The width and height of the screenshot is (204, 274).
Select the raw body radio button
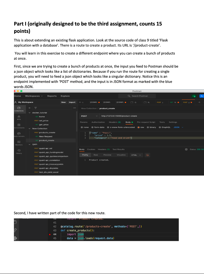[138, 127]
